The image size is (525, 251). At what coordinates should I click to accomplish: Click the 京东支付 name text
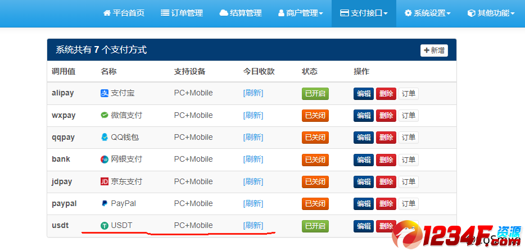[126, 182]
